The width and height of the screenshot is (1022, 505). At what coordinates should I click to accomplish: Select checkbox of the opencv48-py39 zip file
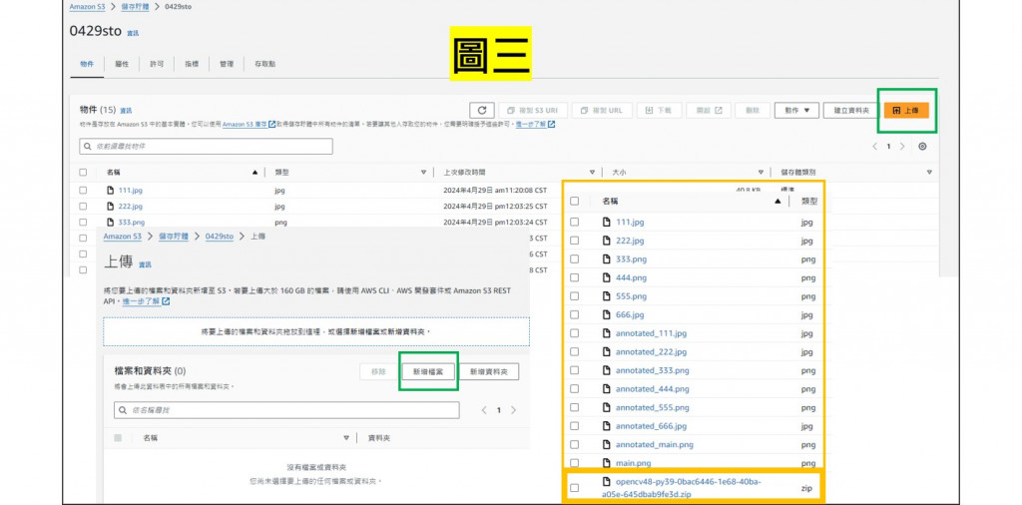pyautogui.click(x=574, y=487)
